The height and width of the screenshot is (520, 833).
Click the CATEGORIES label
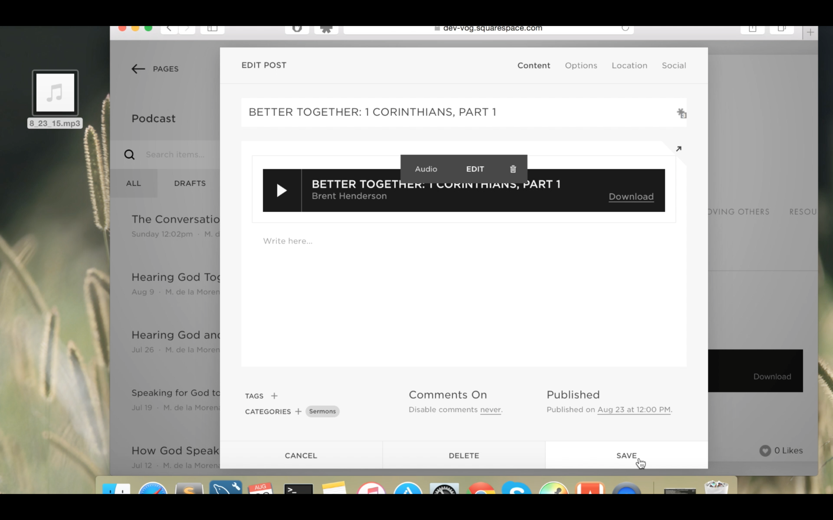point(268,411)
